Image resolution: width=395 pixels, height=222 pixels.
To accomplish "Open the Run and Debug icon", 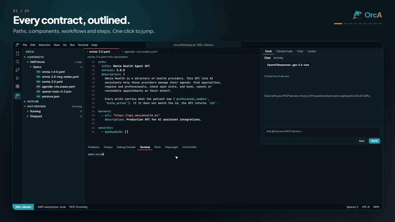I will click(x=17, y=78).
